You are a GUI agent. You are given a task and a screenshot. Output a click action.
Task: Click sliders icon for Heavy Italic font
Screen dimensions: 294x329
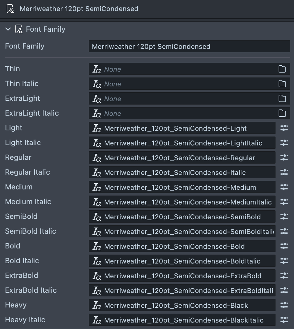click(284, 320)
